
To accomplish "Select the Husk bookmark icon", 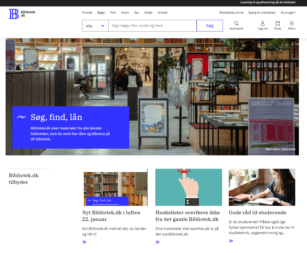I will click(x=277, y=23).
